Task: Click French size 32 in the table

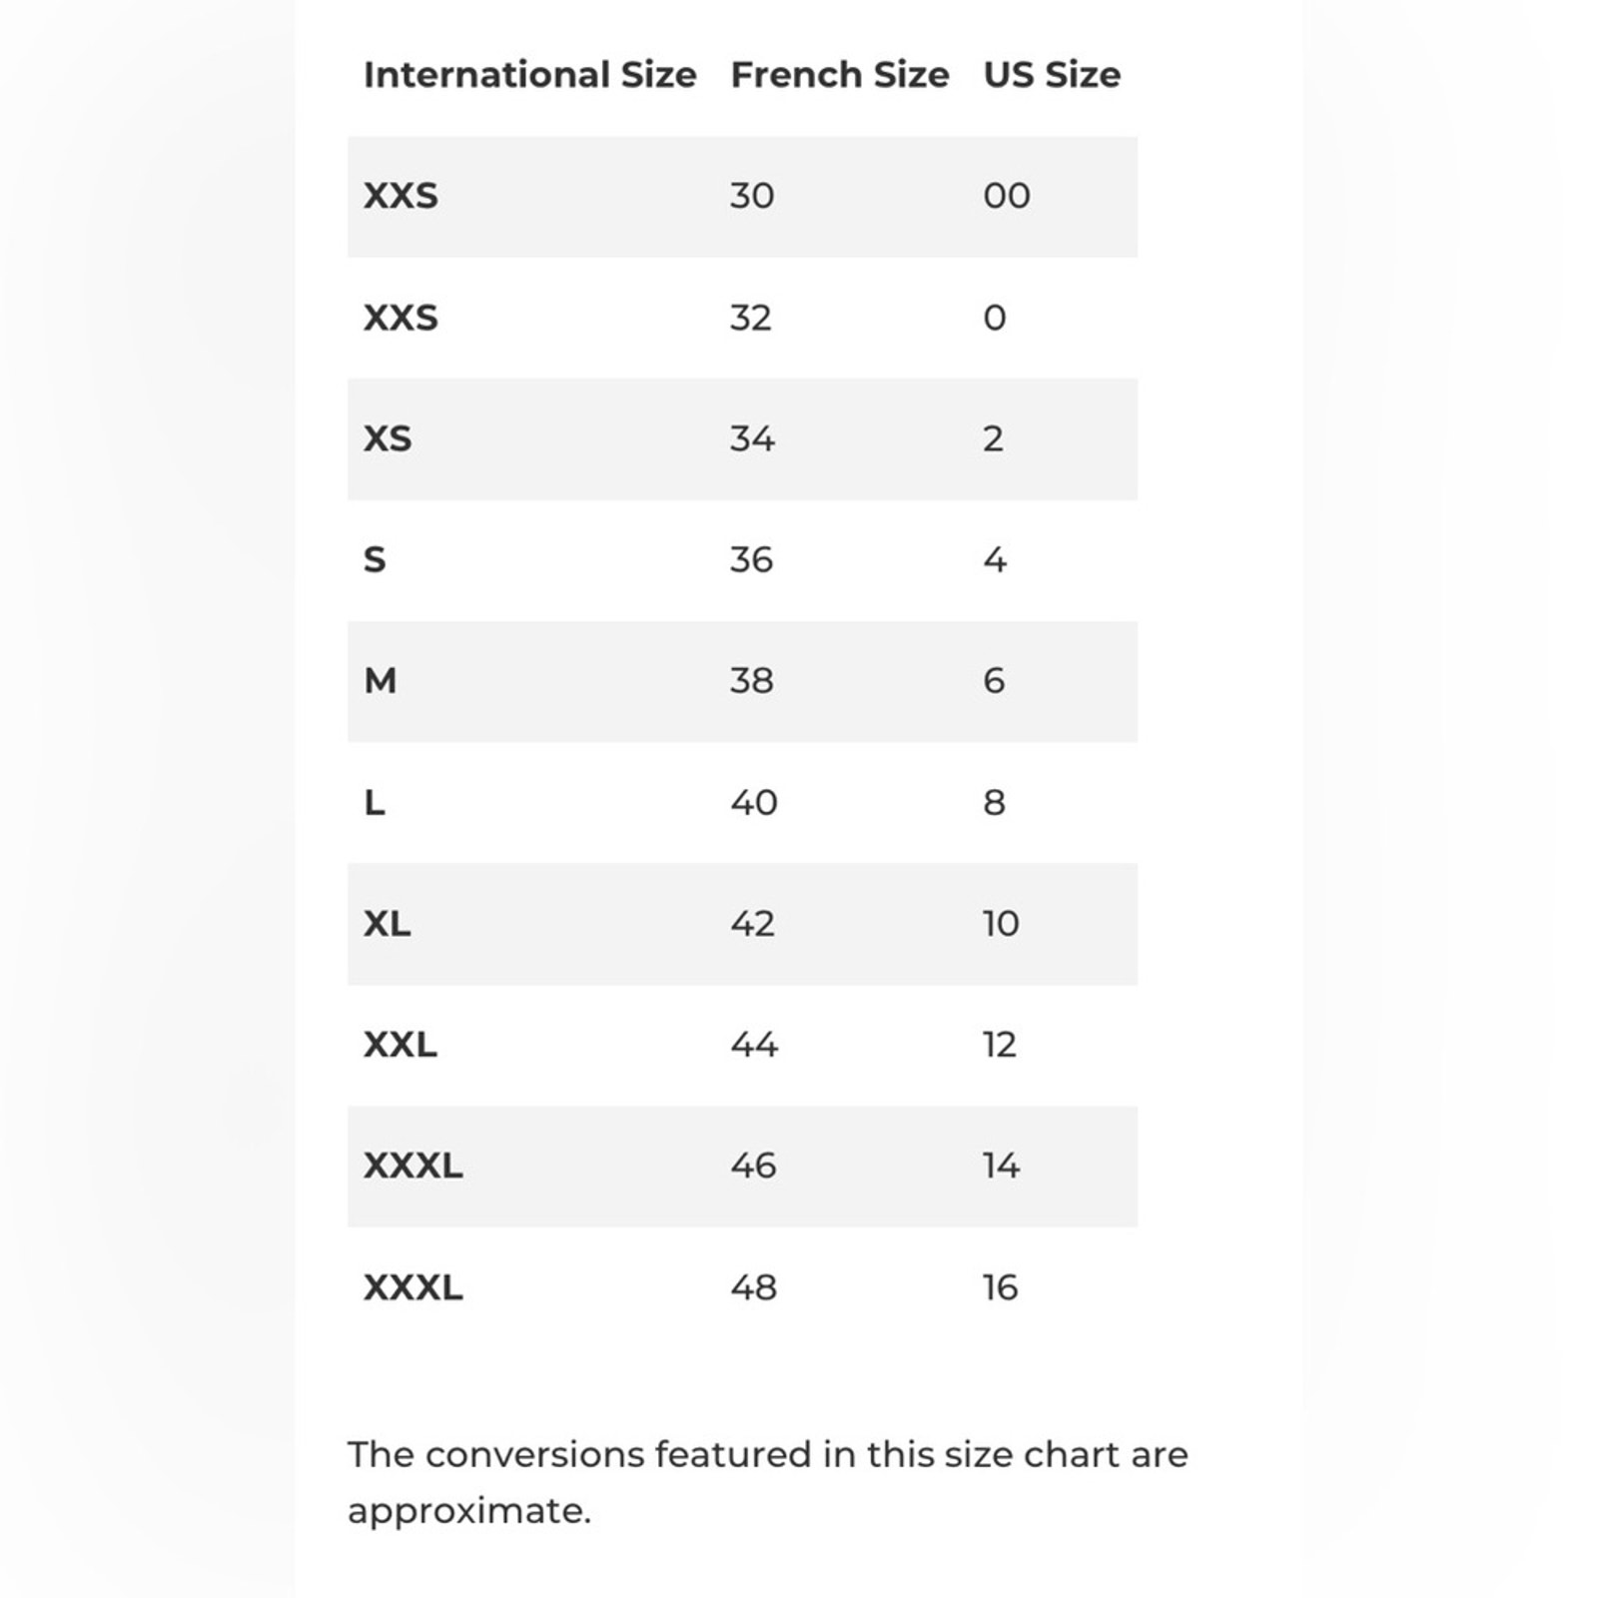Action: click(x=751, y=318)
